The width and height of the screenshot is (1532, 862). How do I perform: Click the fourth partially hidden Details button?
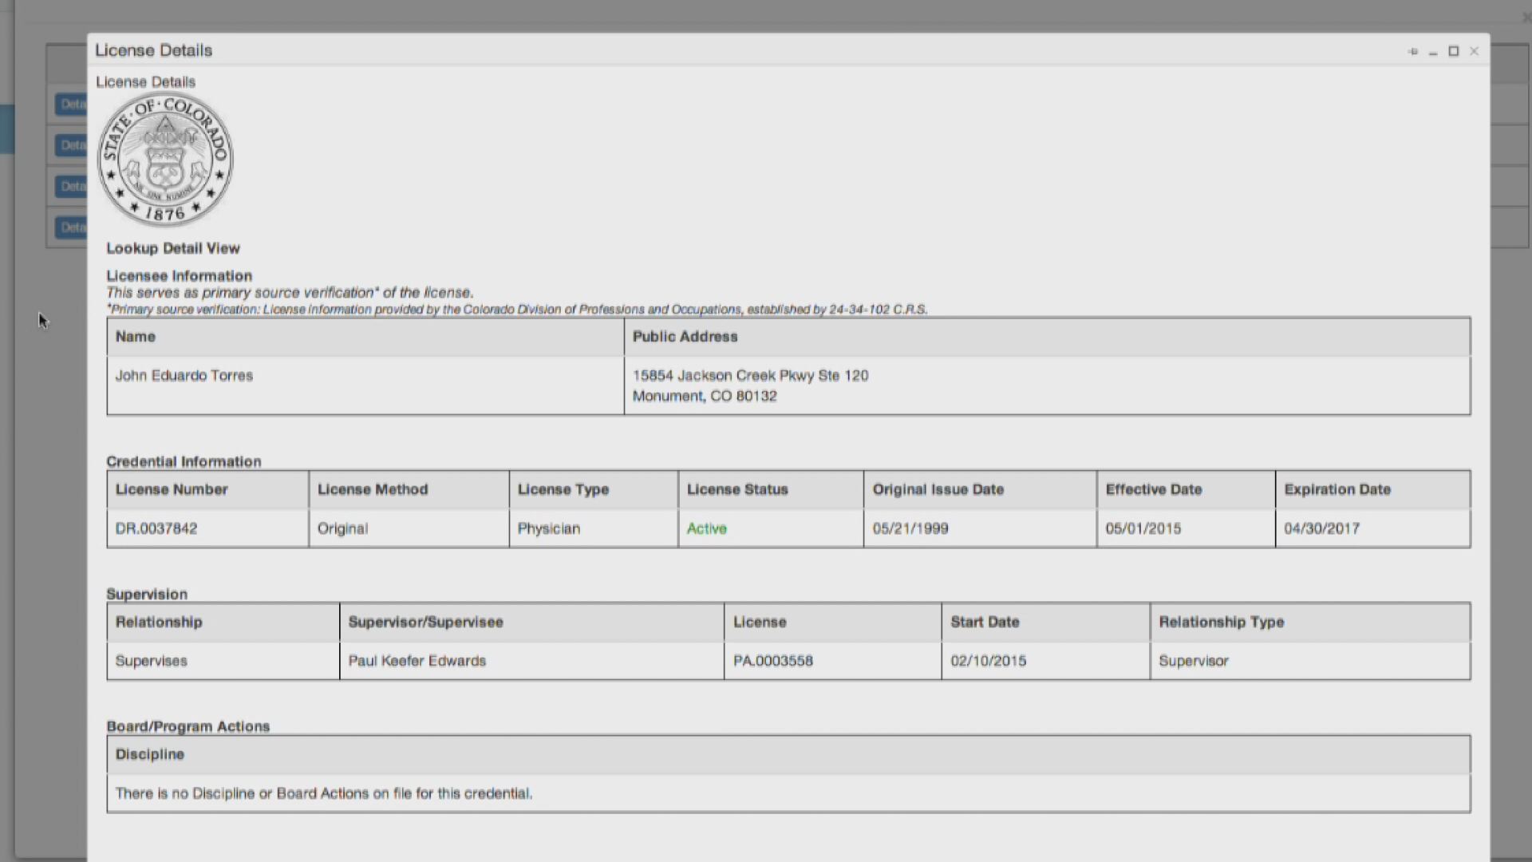tap(71, 227)
